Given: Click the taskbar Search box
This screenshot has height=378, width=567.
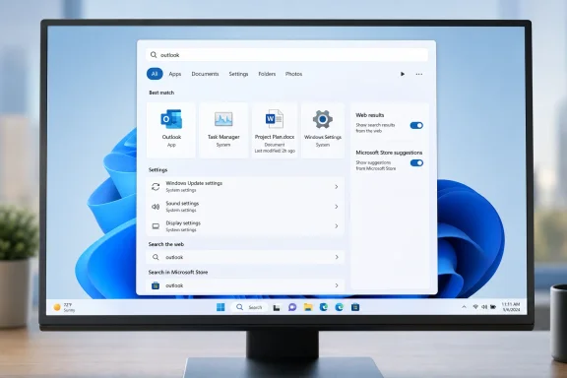Looking at the screenshot, I should click(x=249, y=307).
